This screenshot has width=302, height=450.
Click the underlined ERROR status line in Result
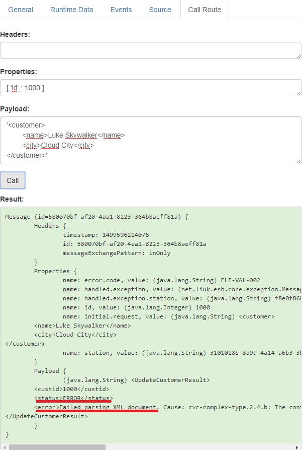pyautogui.click(x=72, y=398)
